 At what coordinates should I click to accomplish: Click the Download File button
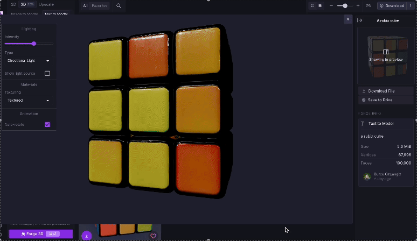(x=386, y=91)
